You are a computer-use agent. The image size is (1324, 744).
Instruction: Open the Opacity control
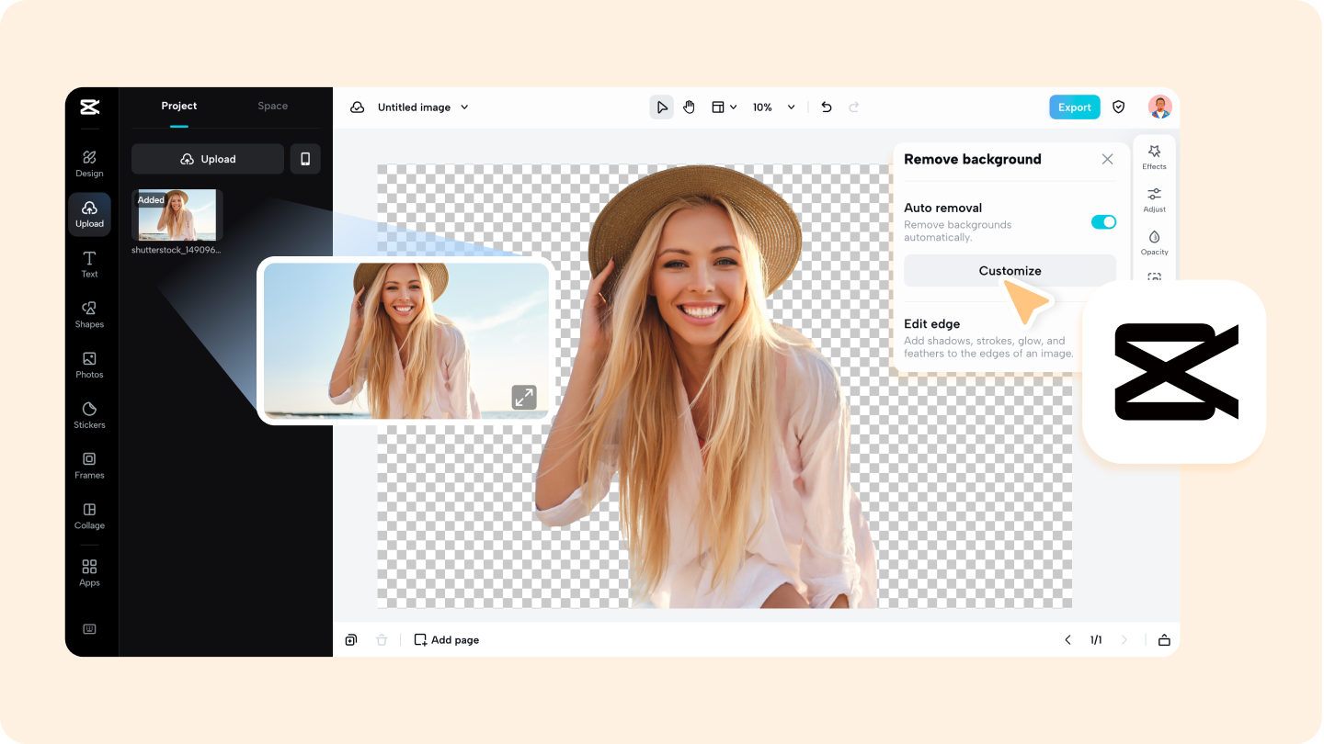coord(1154,242)
